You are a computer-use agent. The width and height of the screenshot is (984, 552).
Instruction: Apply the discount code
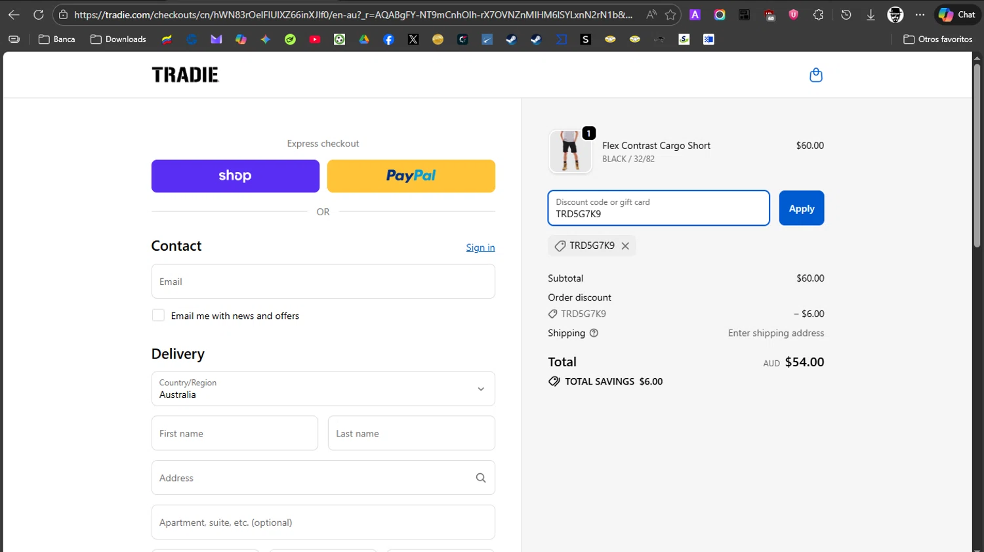(802, 208)
